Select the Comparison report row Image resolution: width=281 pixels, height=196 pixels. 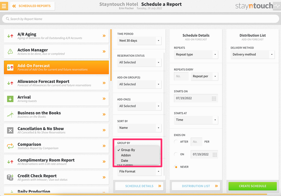click(x=56, y=146)
